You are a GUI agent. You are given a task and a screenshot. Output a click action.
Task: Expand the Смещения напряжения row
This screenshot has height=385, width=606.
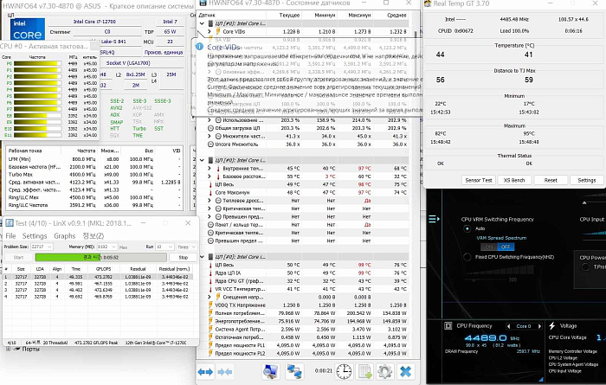[210, 297]
